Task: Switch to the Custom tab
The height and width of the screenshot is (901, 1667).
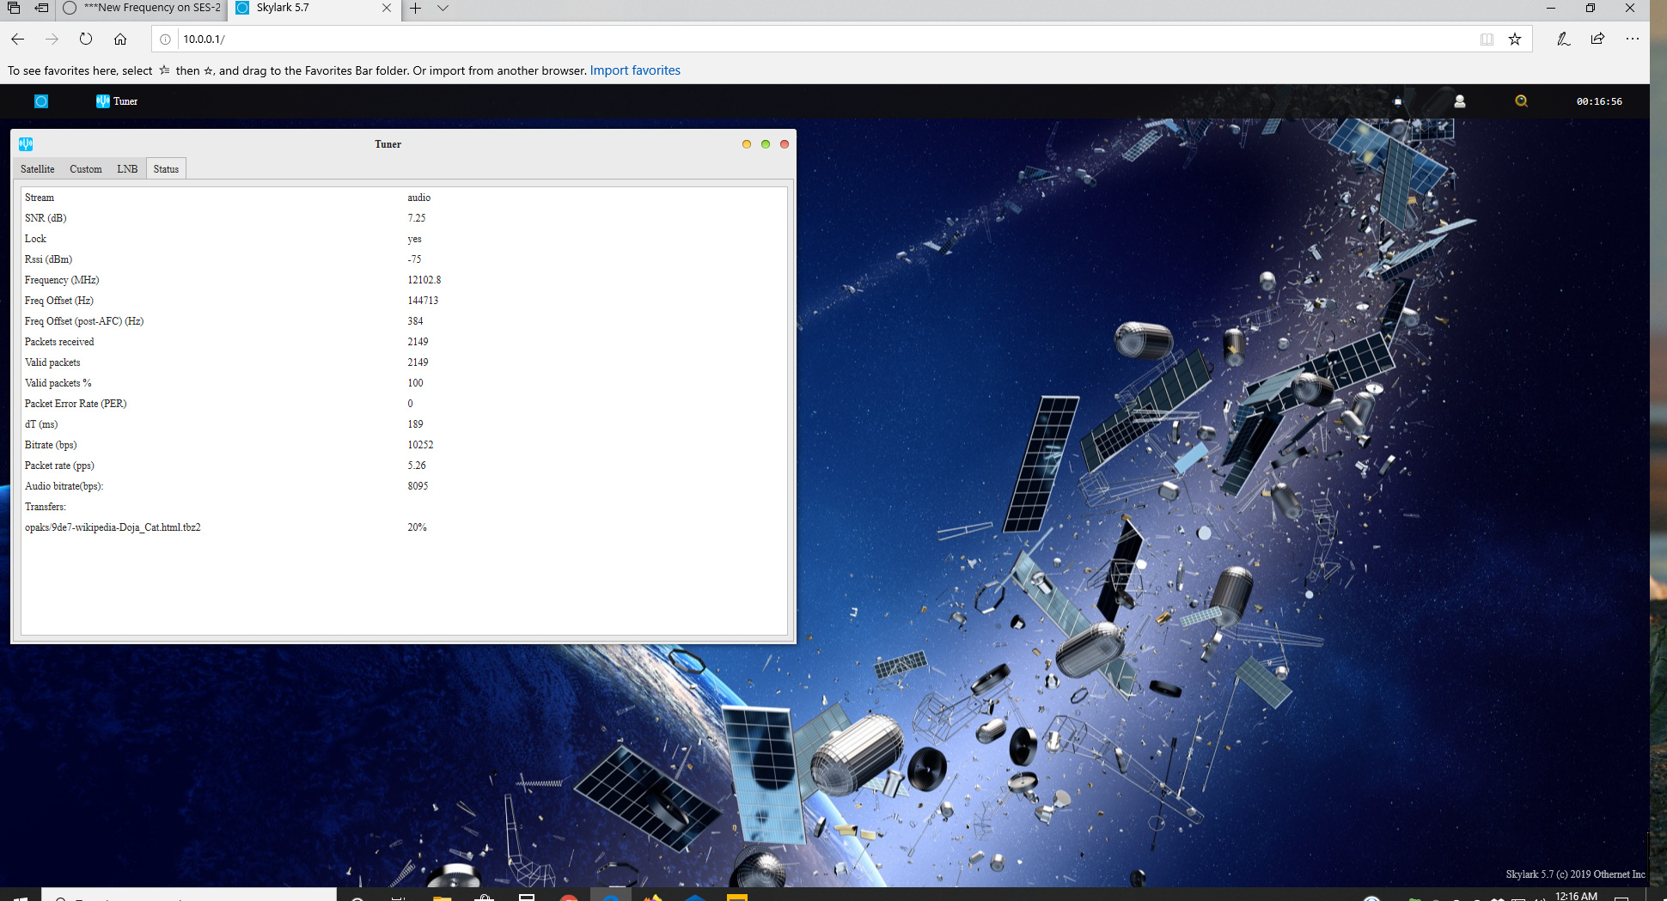Action: [86, 169]
